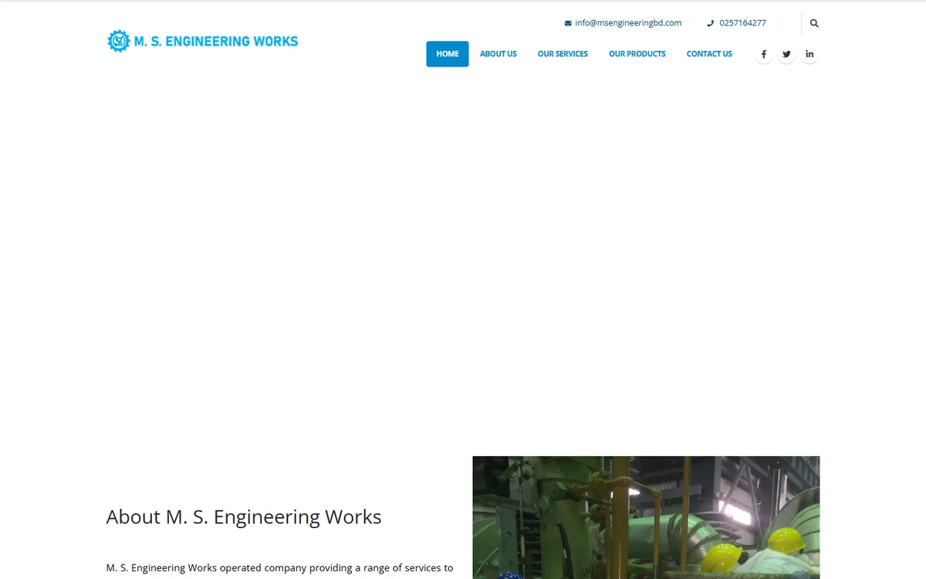The image size is (926, 579).
Task: Visit the Twitter social icon
Action: [x=786, y=54]
